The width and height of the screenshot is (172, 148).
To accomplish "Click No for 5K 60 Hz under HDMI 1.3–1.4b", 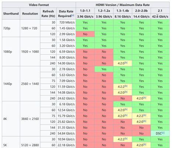I will (123, 145).
